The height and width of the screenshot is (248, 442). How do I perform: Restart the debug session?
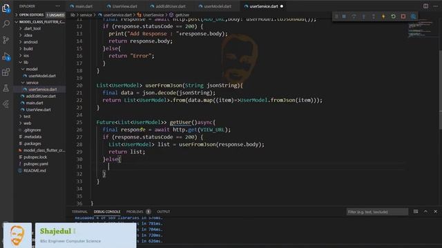pos(393,17)
